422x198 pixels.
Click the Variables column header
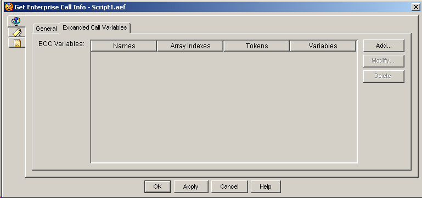point(323,46)
